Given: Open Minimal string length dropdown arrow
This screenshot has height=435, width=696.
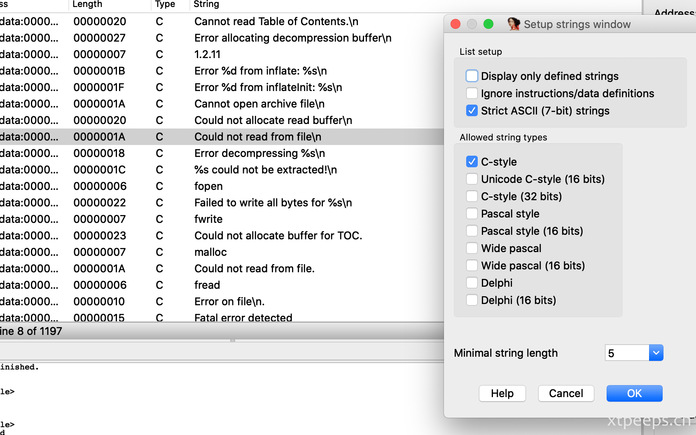Looking at the screenshot, I should click(656, 353).
